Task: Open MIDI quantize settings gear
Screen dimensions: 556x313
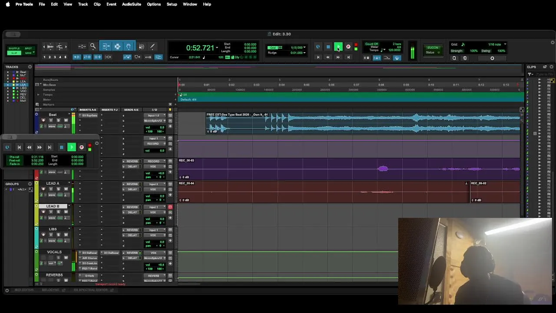Action: click(x=492, y=58)
